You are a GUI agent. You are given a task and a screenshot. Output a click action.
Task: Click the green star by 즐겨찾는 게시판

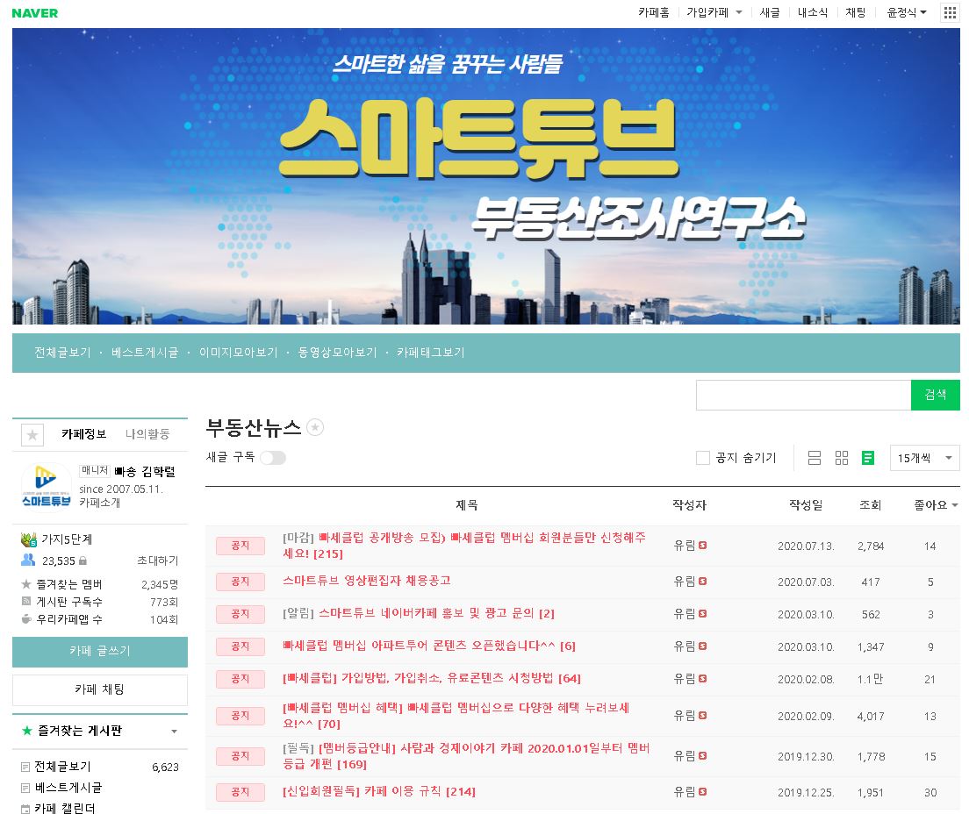tap(27, 731)
